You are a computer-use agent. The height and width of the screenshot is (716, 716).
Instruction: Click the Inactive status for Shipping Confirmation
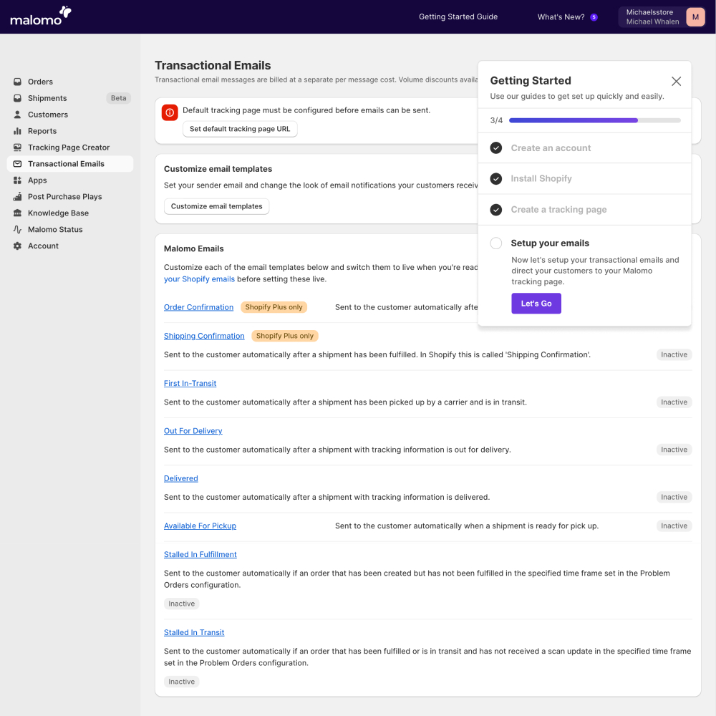[674, 355]
